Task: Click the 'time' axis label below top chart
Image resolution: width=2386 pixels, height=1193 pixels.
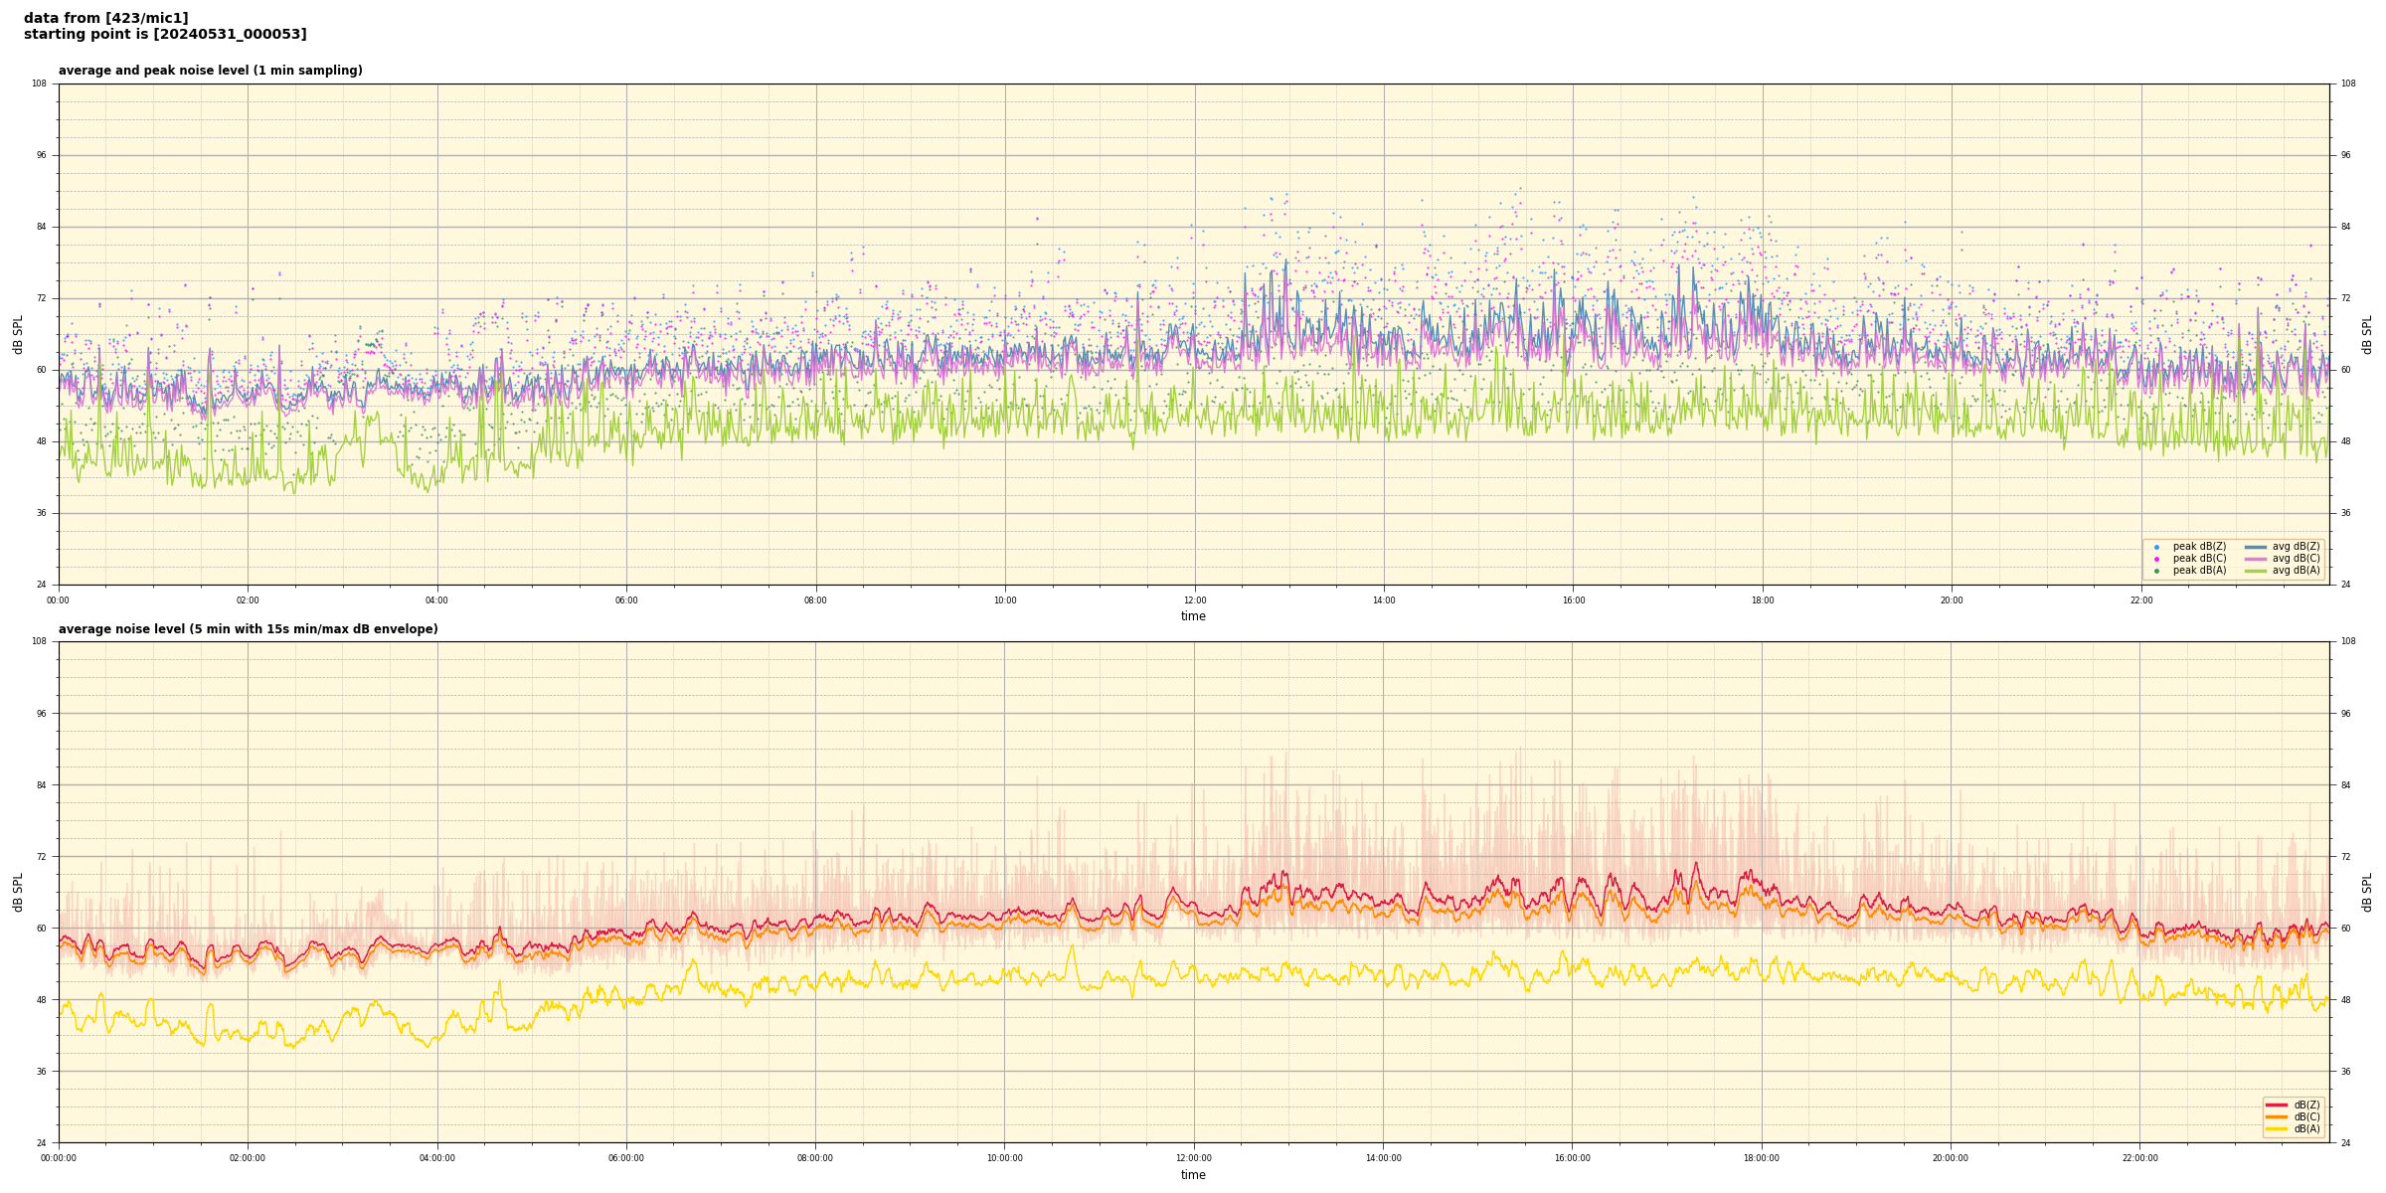Action: pyautogui.click(x=1193, y=616)
